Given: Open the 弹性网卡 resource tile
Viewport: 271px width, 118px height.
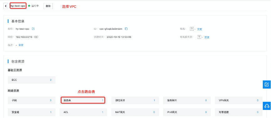Looking at the screenshot, I should coord(135,100).
